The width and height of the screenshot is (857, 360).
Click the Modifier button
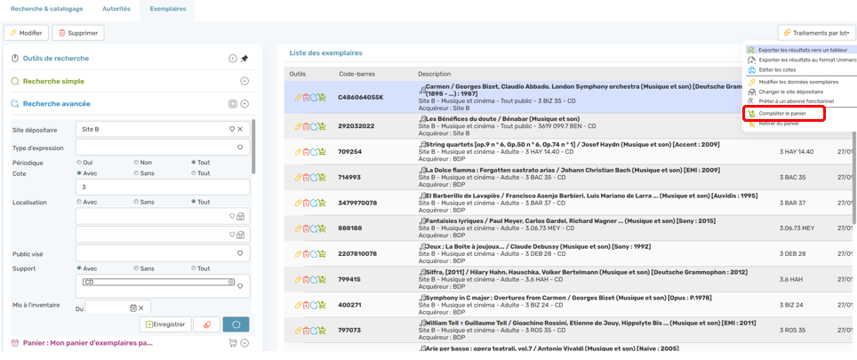(27, 33)
